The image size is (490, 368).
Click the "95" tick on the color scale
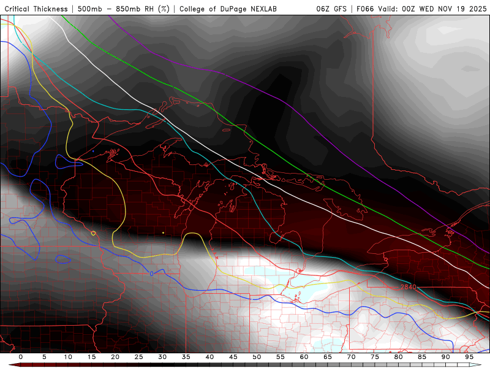469,357
